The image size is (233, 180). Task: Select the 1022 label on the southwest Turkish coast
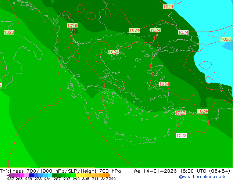(180, 113)
